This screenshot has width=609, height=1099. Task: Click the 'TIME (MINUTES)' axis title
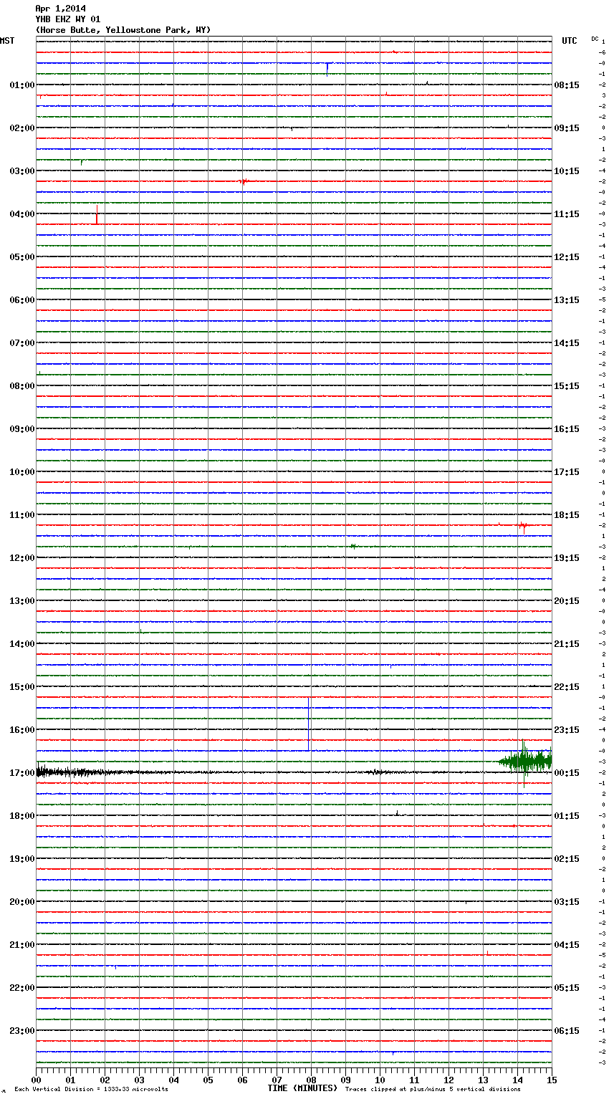click(302, 1088)
